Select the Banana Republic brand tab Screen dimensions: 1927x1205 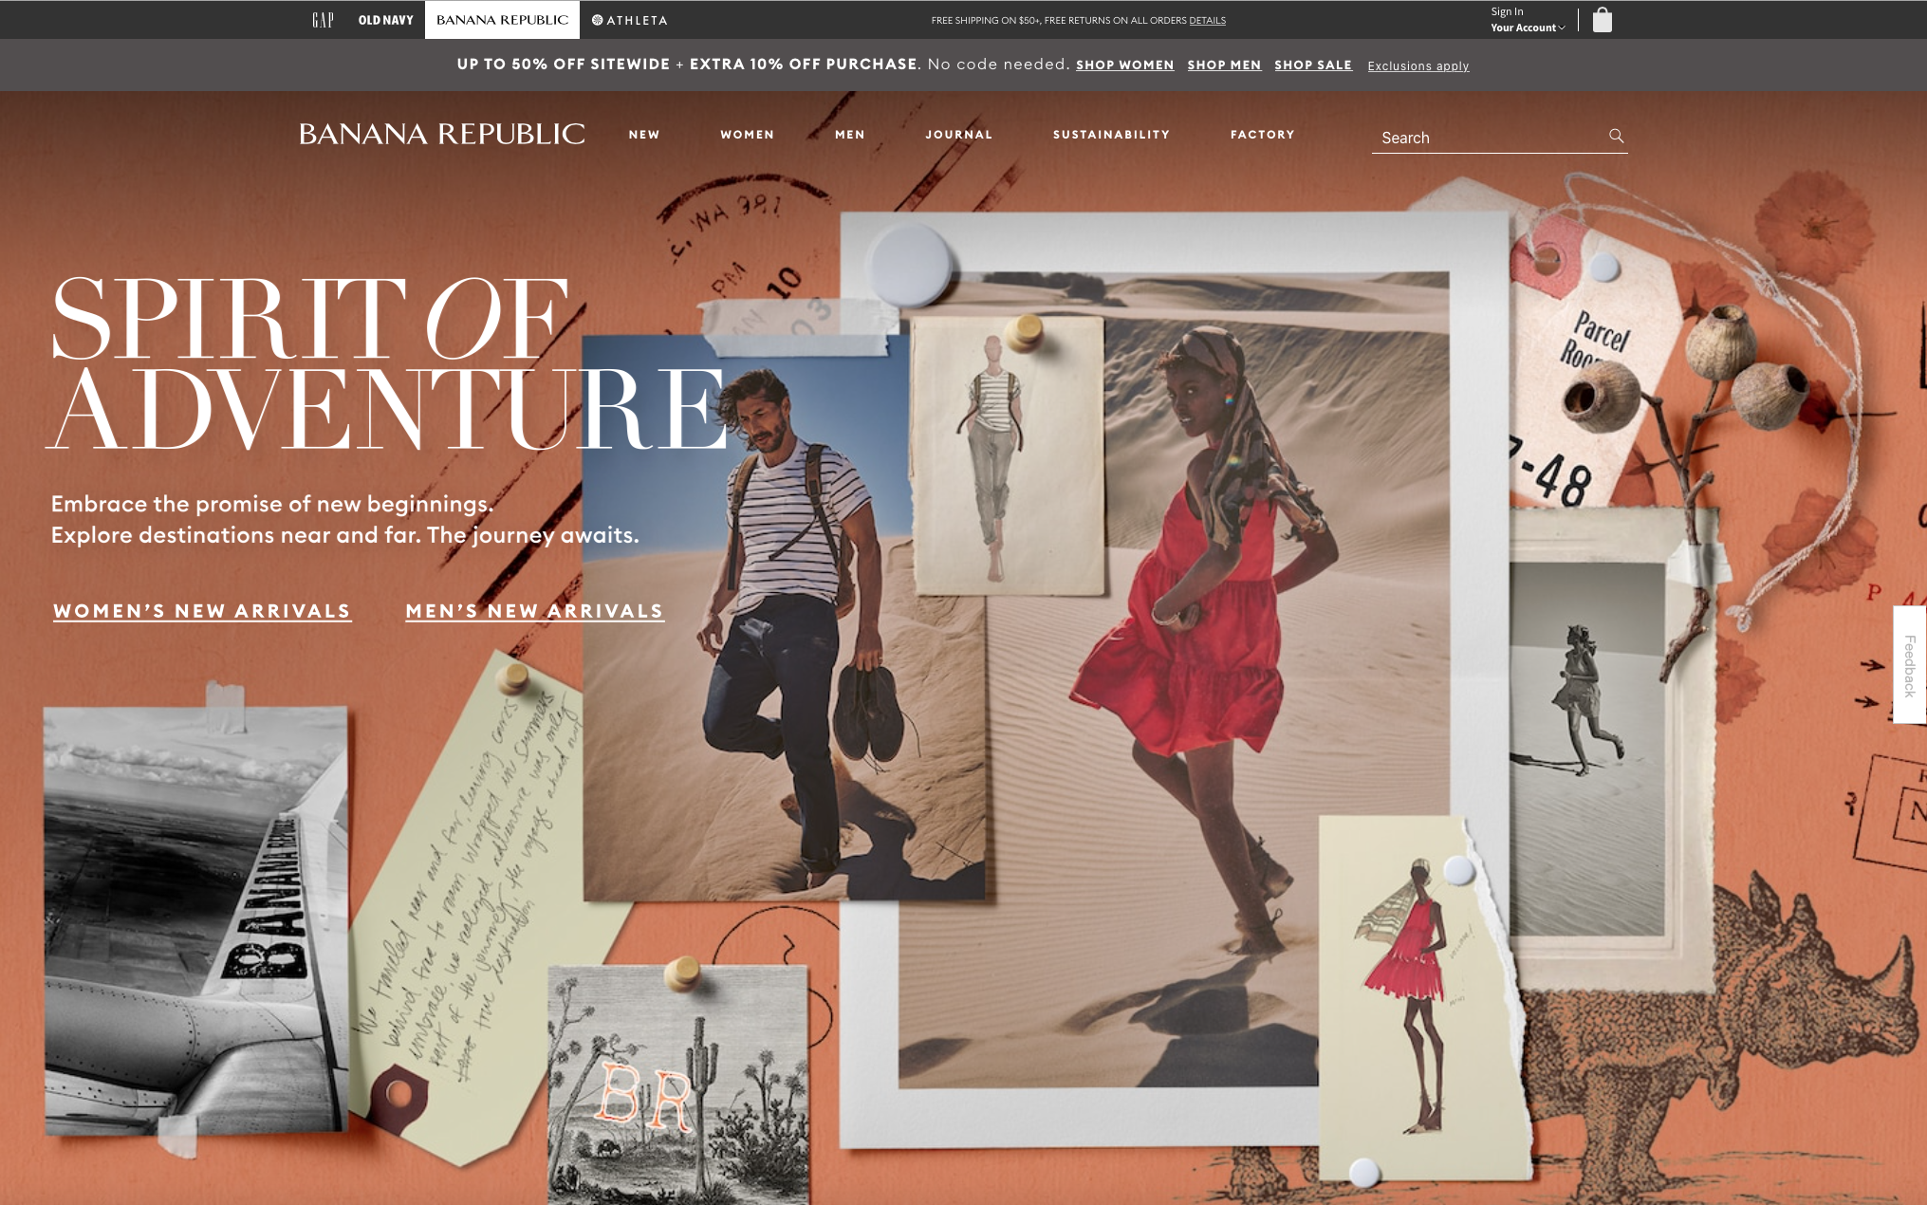[x=502, y=20]
